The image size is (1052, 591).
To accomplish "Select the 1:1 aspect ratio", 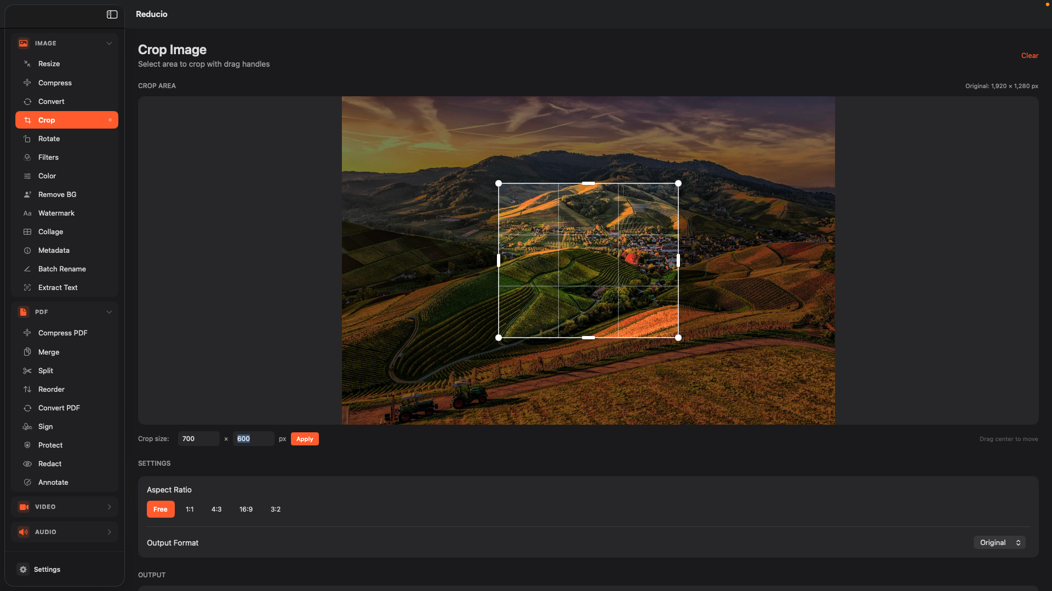I will click(x=190, y=509).
